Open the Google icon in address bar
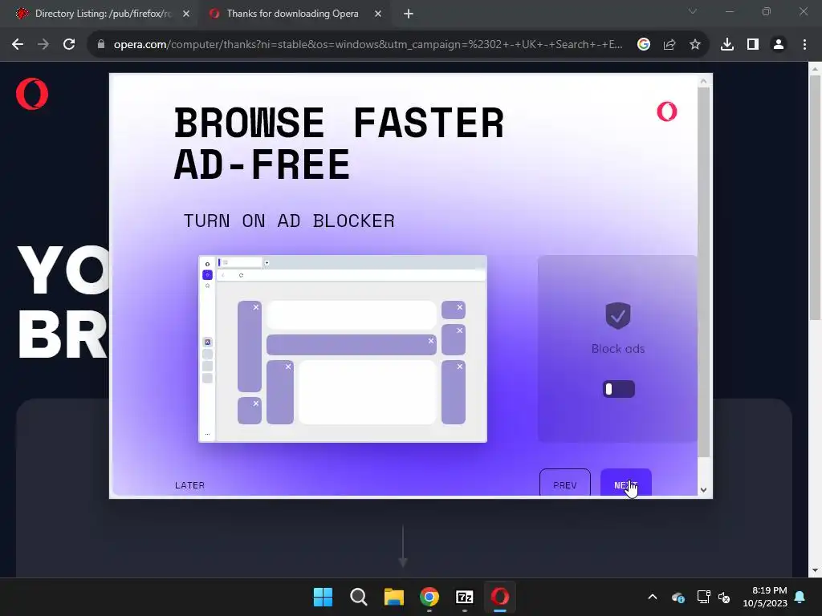This screenshot has height=616, width=822. 644,45
